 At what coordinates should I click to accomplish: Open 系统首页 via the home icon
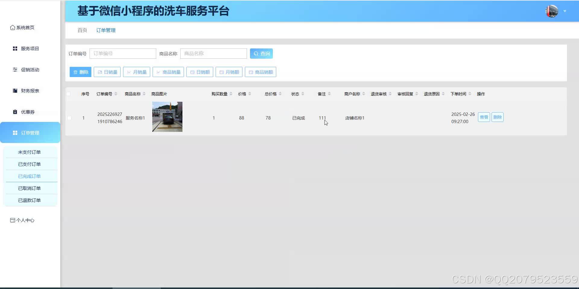tap(12, 27)
